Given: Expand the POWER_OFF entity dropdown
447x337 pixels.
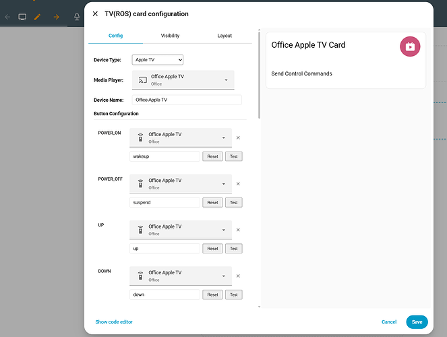Looking at the screenshot, I should pyautogui.click(x=224, y=184).
